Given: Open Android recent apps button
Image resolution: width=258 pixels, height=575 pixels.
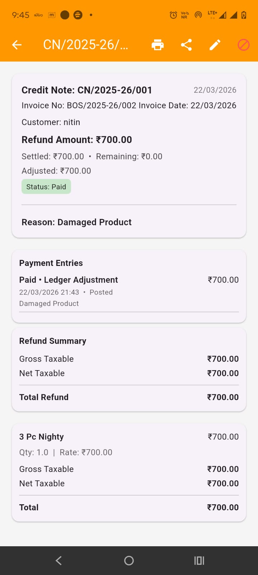Looking at the screenshot, I should 199,561.
